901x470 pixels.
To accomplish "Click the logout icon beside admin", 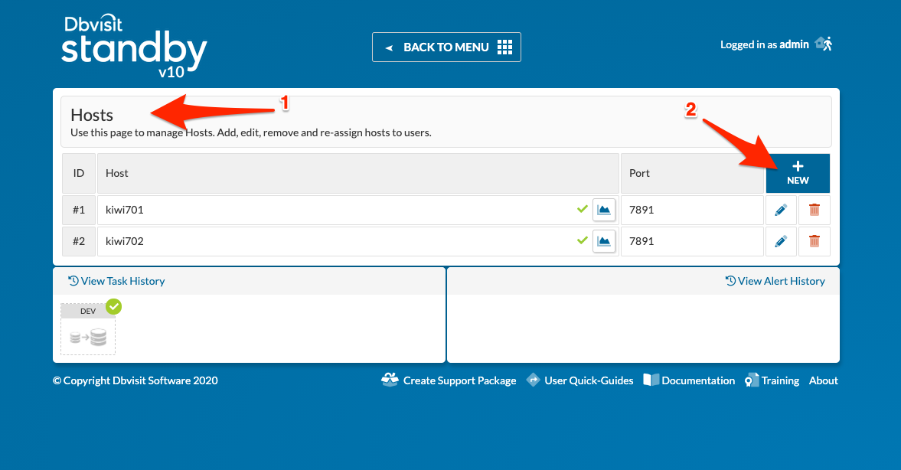I will (824, 44).
